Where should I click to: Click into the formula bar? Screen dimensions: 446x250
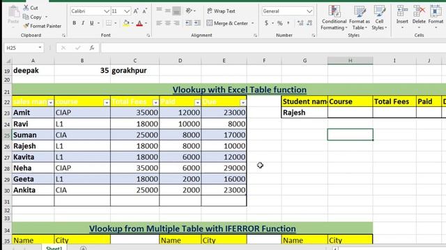(x=272, y=48)
